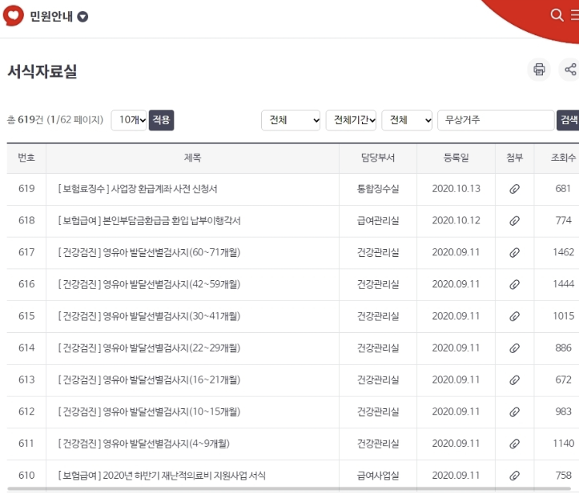The height and width of the screenshot is (494, 579).
Task: Open 영유아 발달선별검사지(60~71개월) post
Action: click(149, 252)
